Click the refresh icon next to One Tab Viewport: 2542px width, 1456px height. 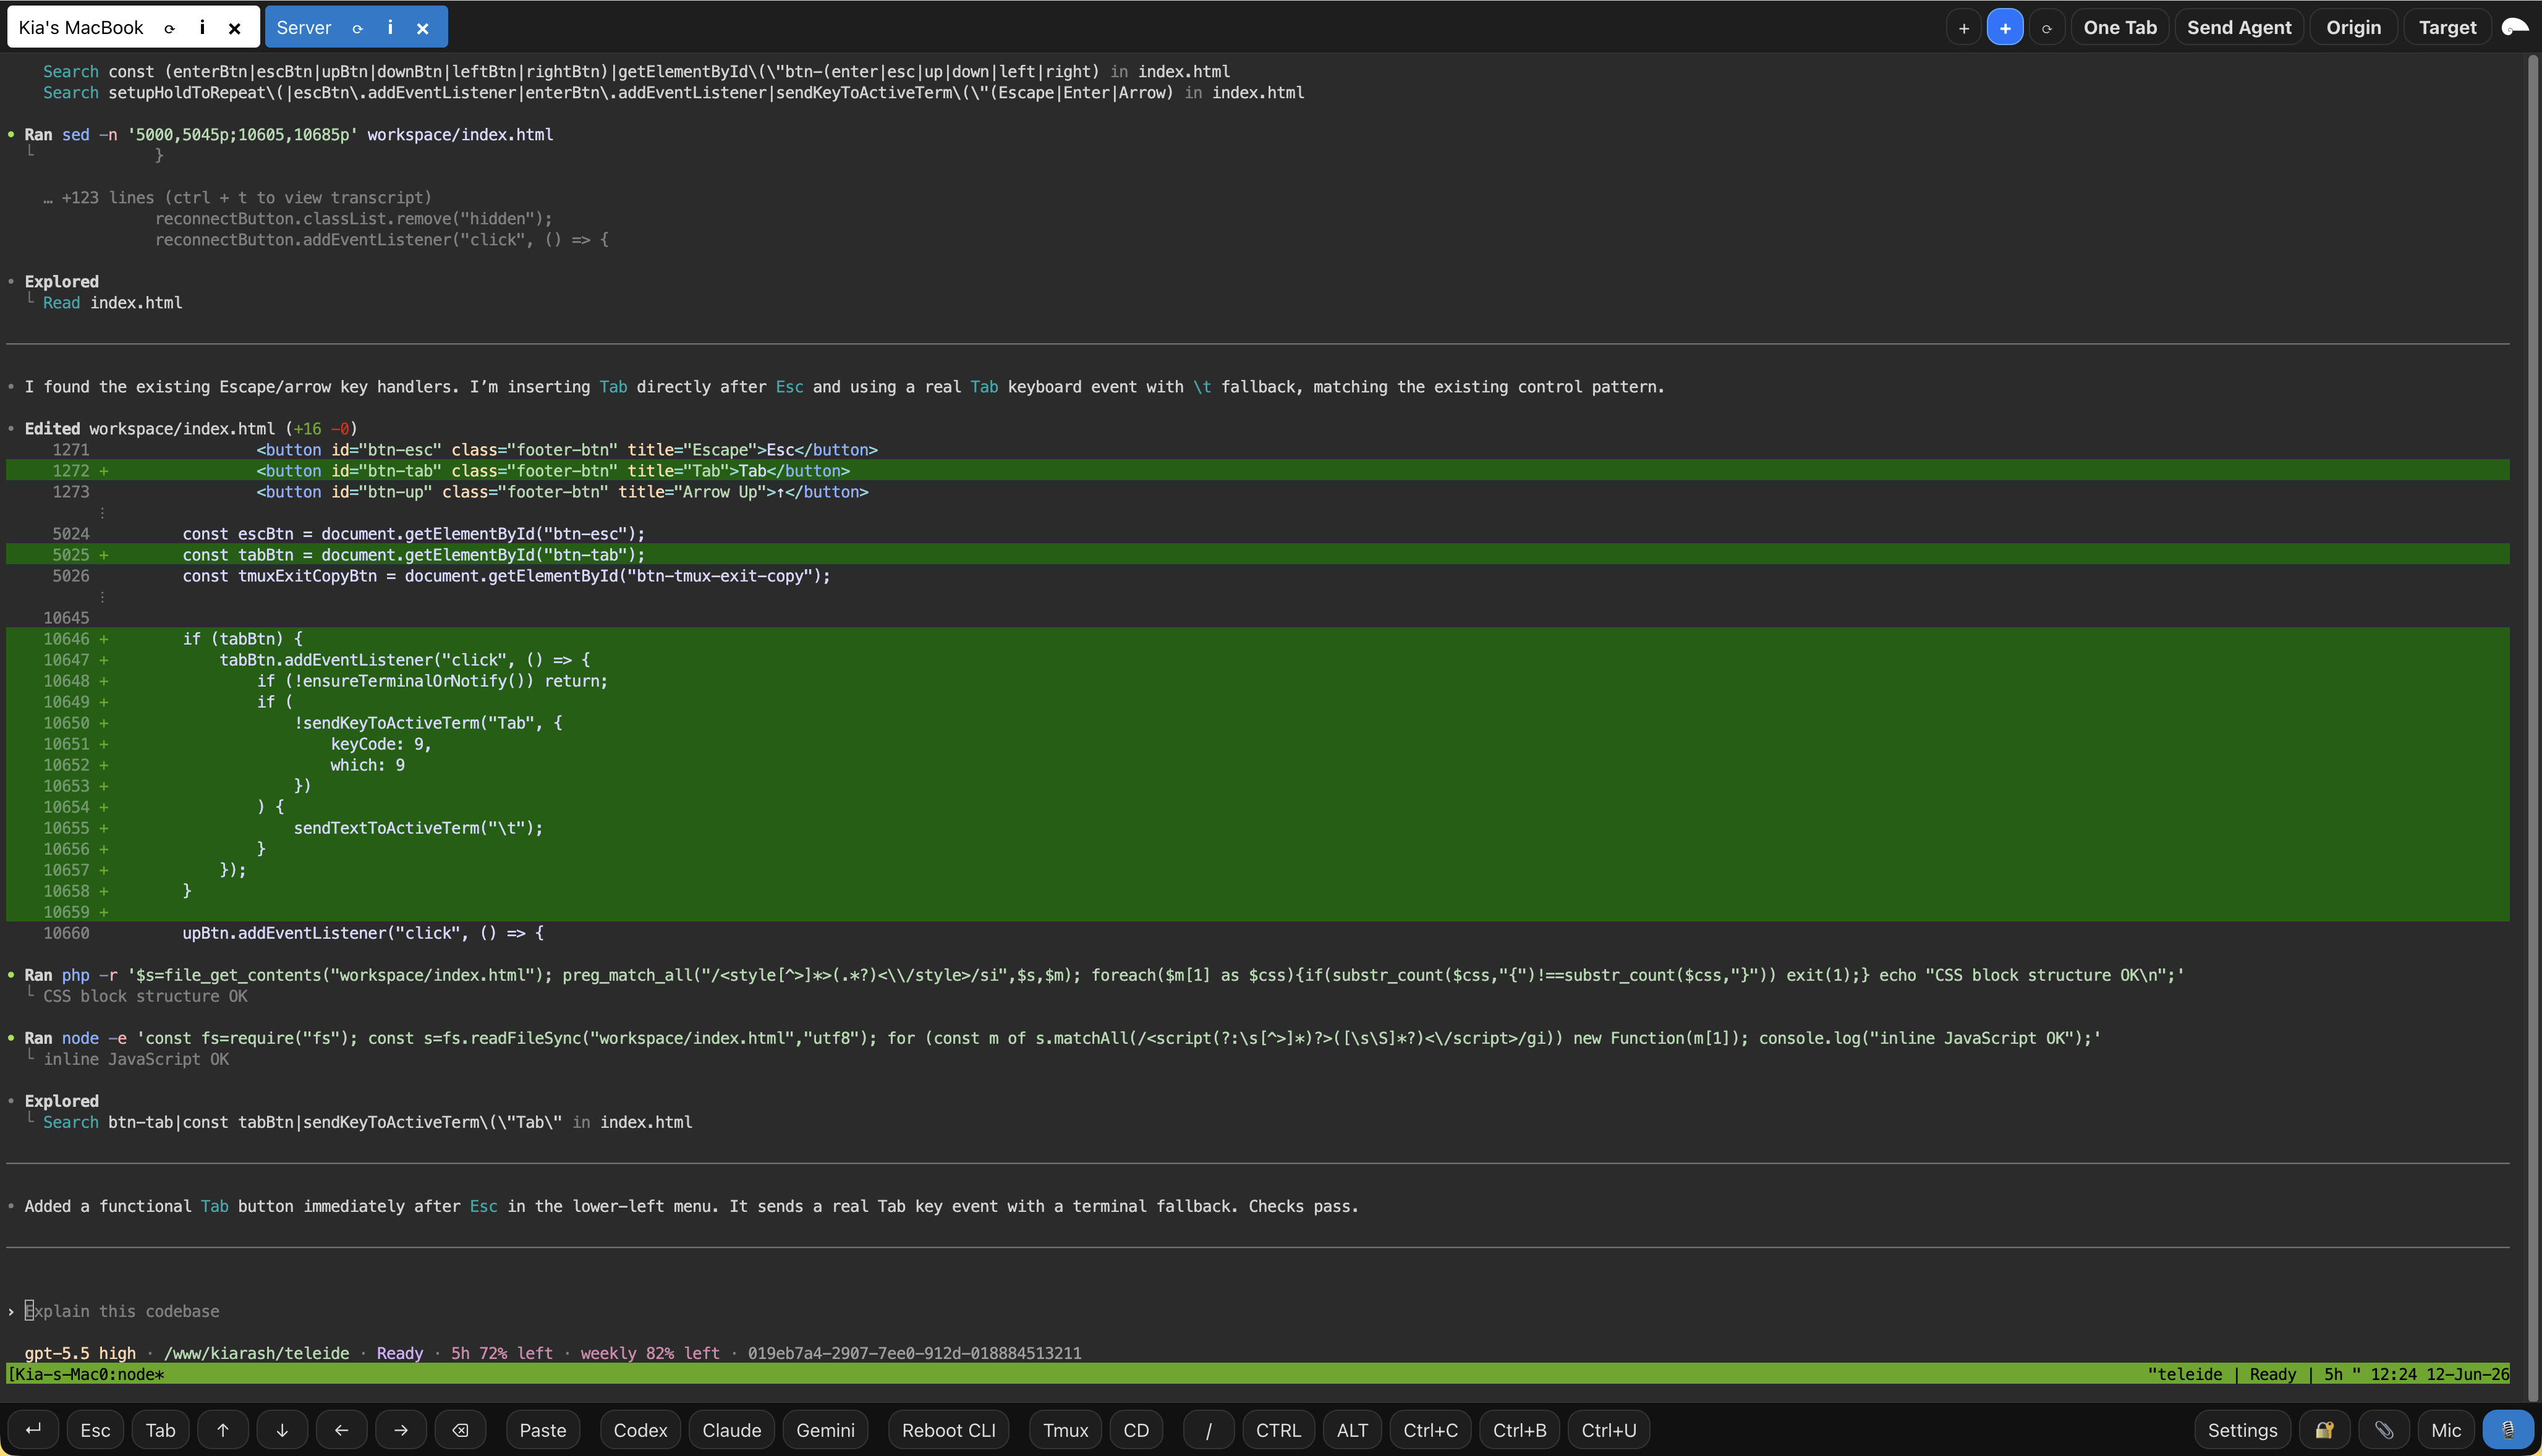pos(2046,28)
